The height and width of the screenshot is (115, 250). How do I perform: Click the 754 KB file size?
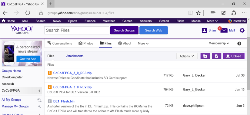(x=168, y=90)
